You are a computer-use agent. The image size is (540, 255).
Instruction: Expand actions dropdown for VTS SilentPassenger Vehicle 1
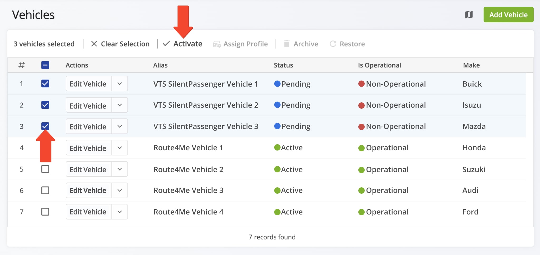[x=120, y=84]
